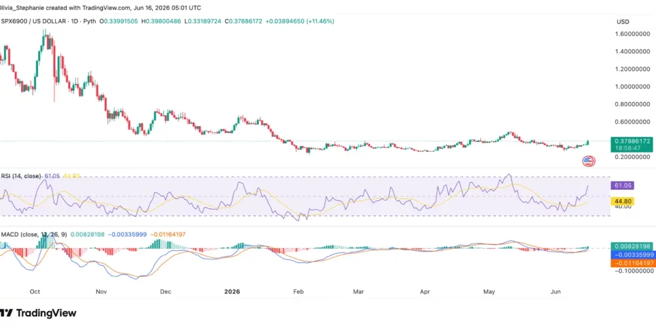Click the close value C0.37886172
This screenshot has height=328, width=656.
pyautogui.click(x=243, y=21)
